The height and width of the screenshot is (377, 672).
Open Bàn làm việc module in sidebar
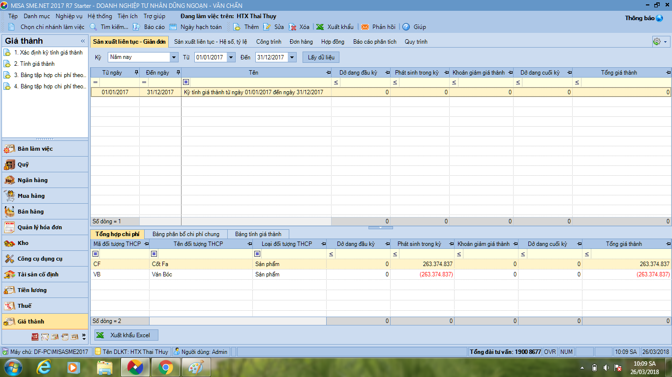coord(45,149)
